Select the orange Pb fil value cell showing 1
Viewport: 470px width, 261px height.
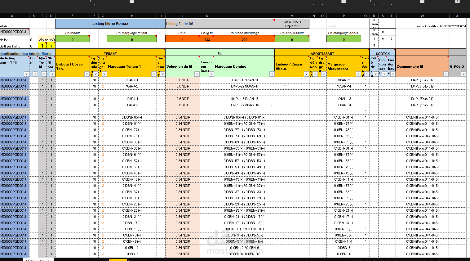[183, 39]
